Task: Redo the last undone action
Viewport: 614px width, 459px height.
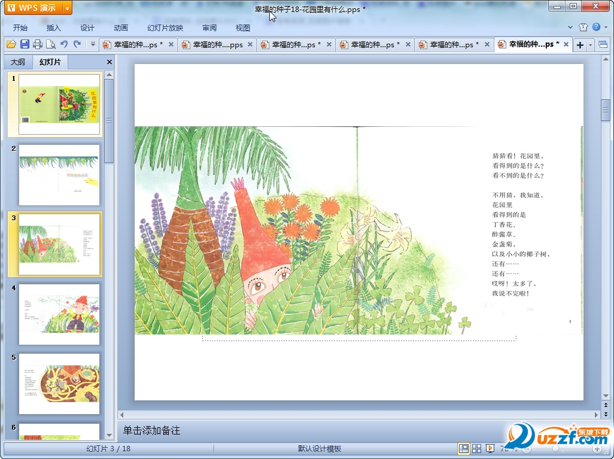Action: click(x=77, y=44)
